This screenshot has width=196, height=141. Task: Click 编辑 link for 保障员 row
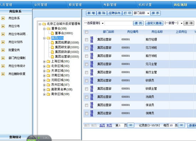[x=92, y=113]
